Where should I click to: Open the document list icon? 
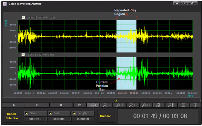[x=183, y=105]
